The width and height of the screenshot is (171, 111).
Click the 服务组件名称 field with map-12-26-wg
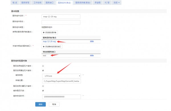click(61, 17)
